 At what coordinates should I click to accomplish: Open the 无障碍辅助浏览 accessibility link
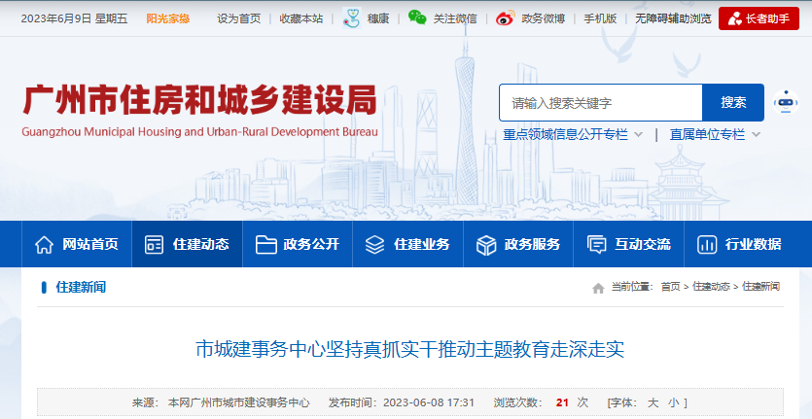(673, 18)
